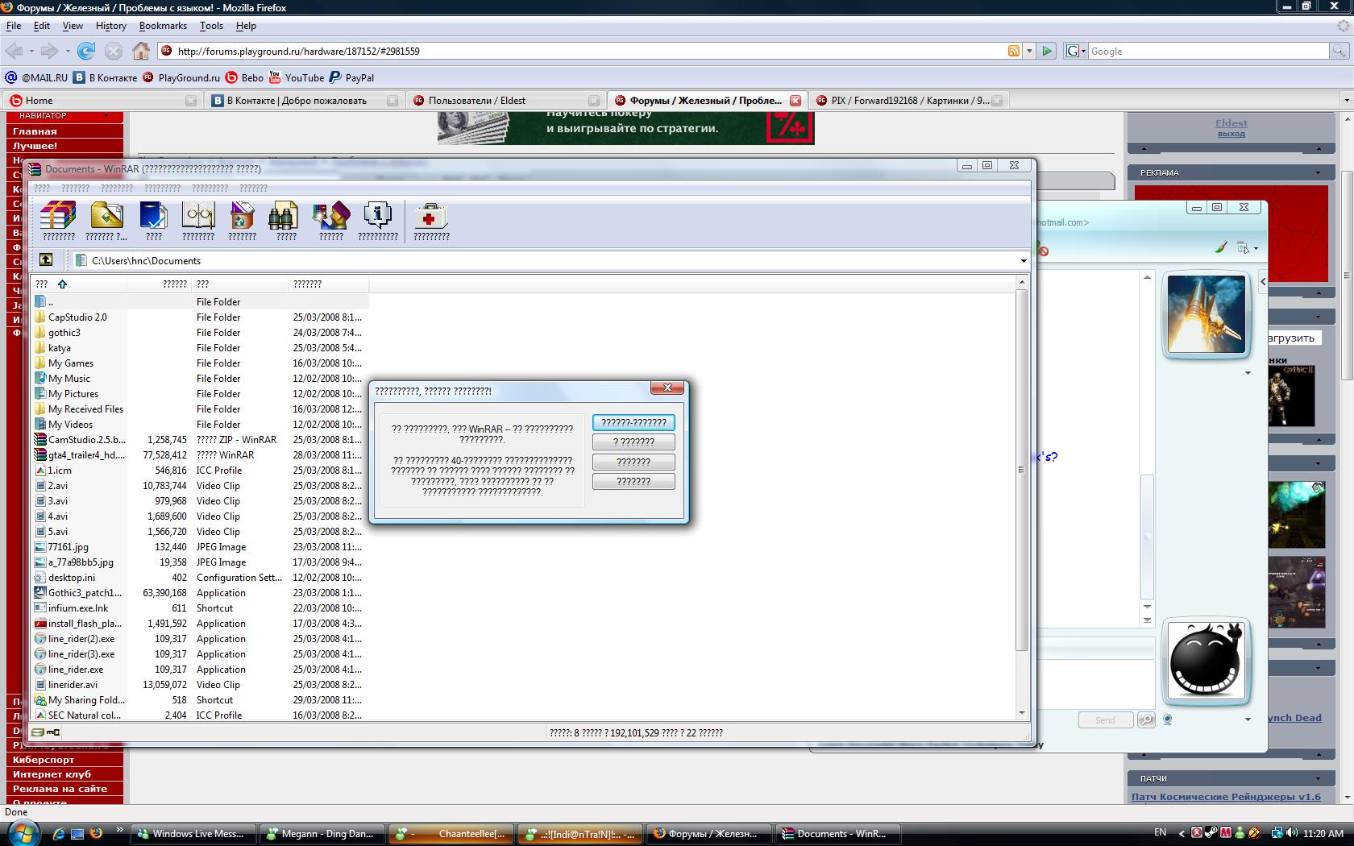Screen dimensions: 1354x846
Task: Click the Главная navigation link
Action: tap(35, 131)
